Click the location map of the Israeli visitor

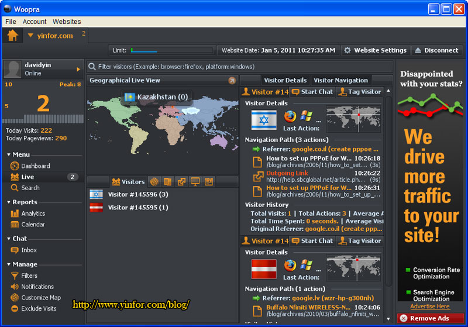click(353, 119)
